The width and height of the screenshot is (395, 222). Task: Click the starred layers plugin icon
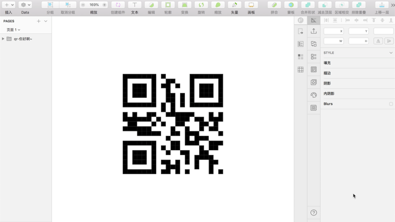point(314,82)
